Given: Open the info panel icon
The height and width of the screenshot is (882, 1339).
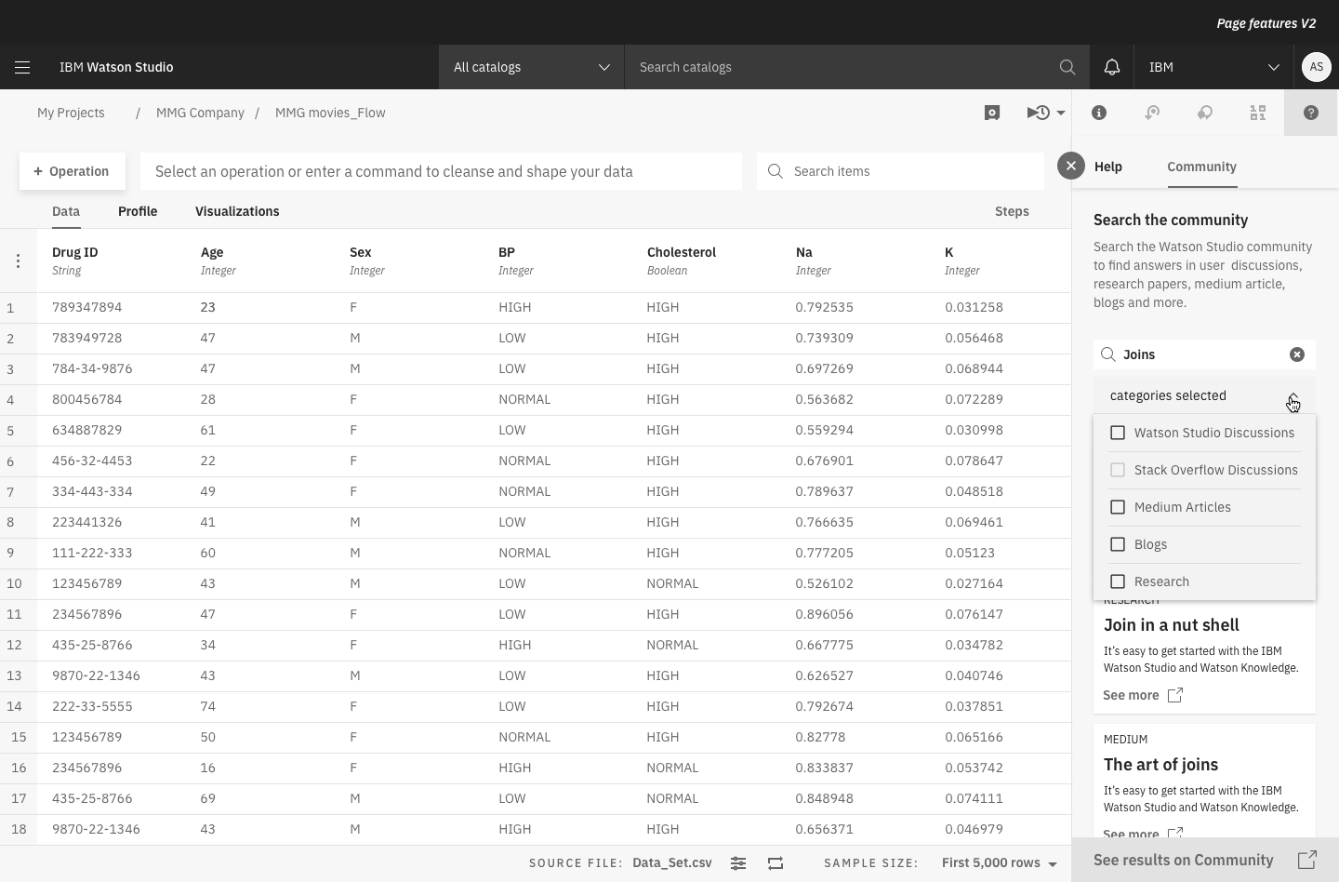Looking at the screenshot, I should pos(1099,113).
